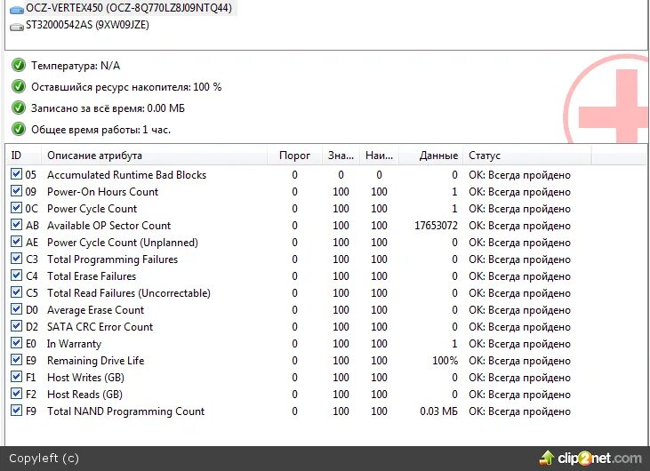This screenshot has height=471, width=650.
Task: Click green check icon next to Общее время работы
Action: click(x=19, y=129)
